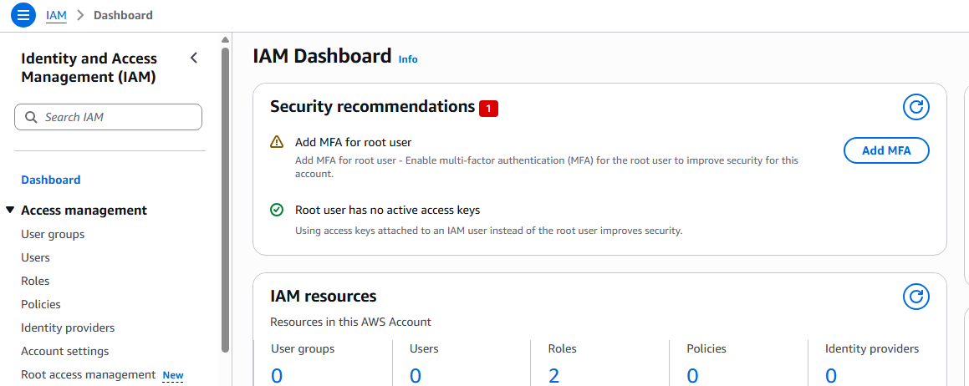Viewport: 969px width, 386px height.
Task: Click 'Resources in this AWS Account' text
Action: 350,322
